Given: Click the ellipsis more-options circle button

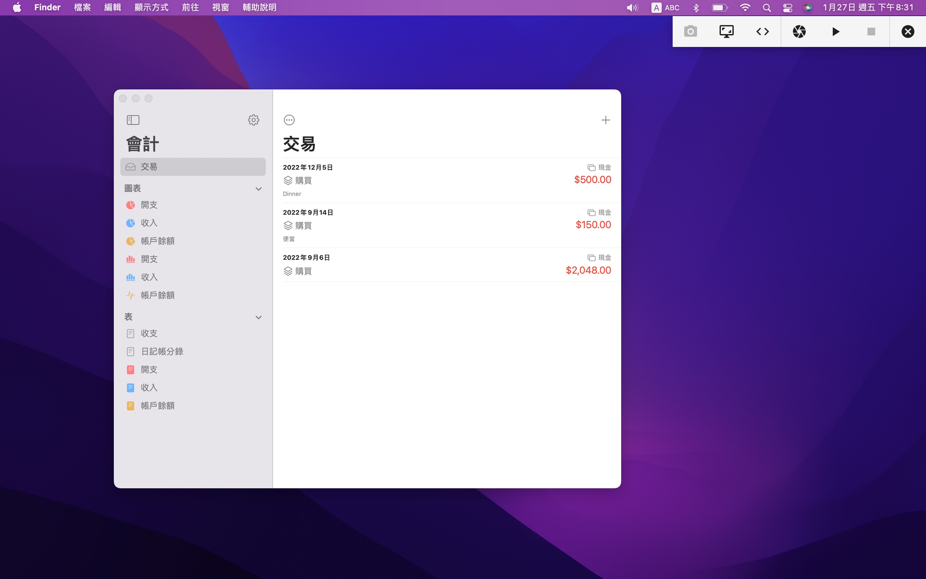Looking at the screenshot, I should [x=289, y=120].
